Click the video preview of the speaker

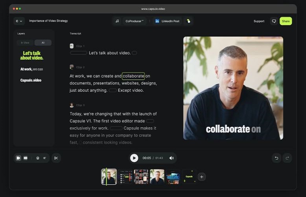click(233, 88)
